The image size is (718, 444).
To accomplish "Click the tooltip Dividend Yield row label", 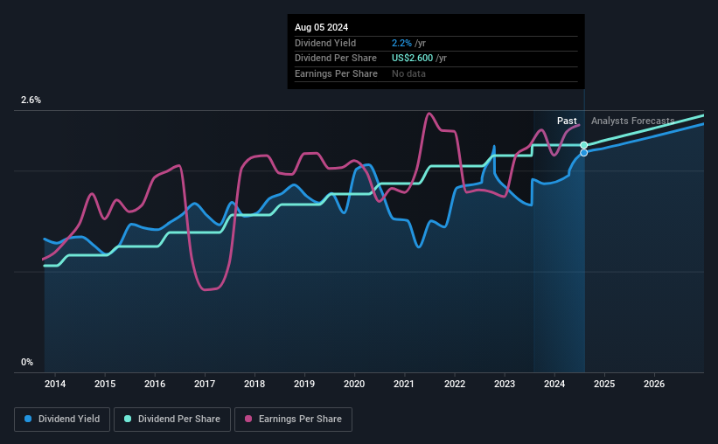I will 325,43.
